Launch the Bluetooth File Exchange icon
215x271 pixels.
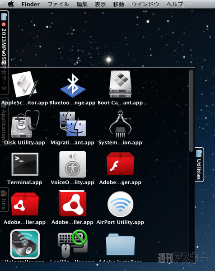(x=73, y=85)
